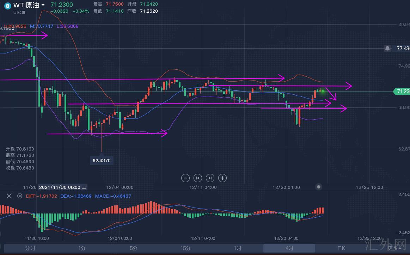This screenshot has width=410, height=255.
Task: Jump to the earliest candle (skip-back icon)
Action: (198, 178)
